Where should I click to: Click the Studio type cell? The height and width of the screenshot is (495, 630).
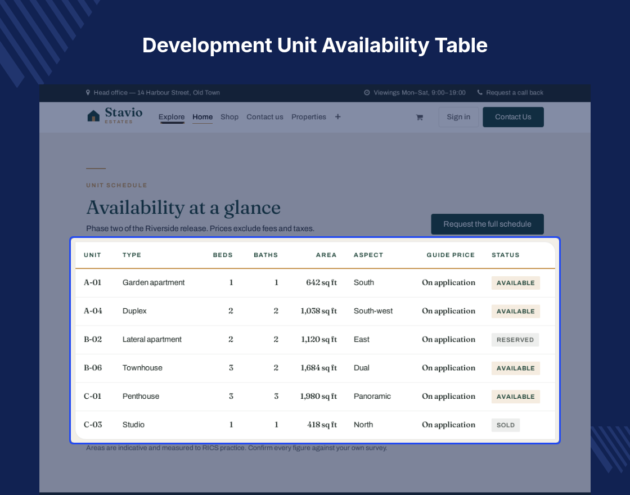(133, 425)
